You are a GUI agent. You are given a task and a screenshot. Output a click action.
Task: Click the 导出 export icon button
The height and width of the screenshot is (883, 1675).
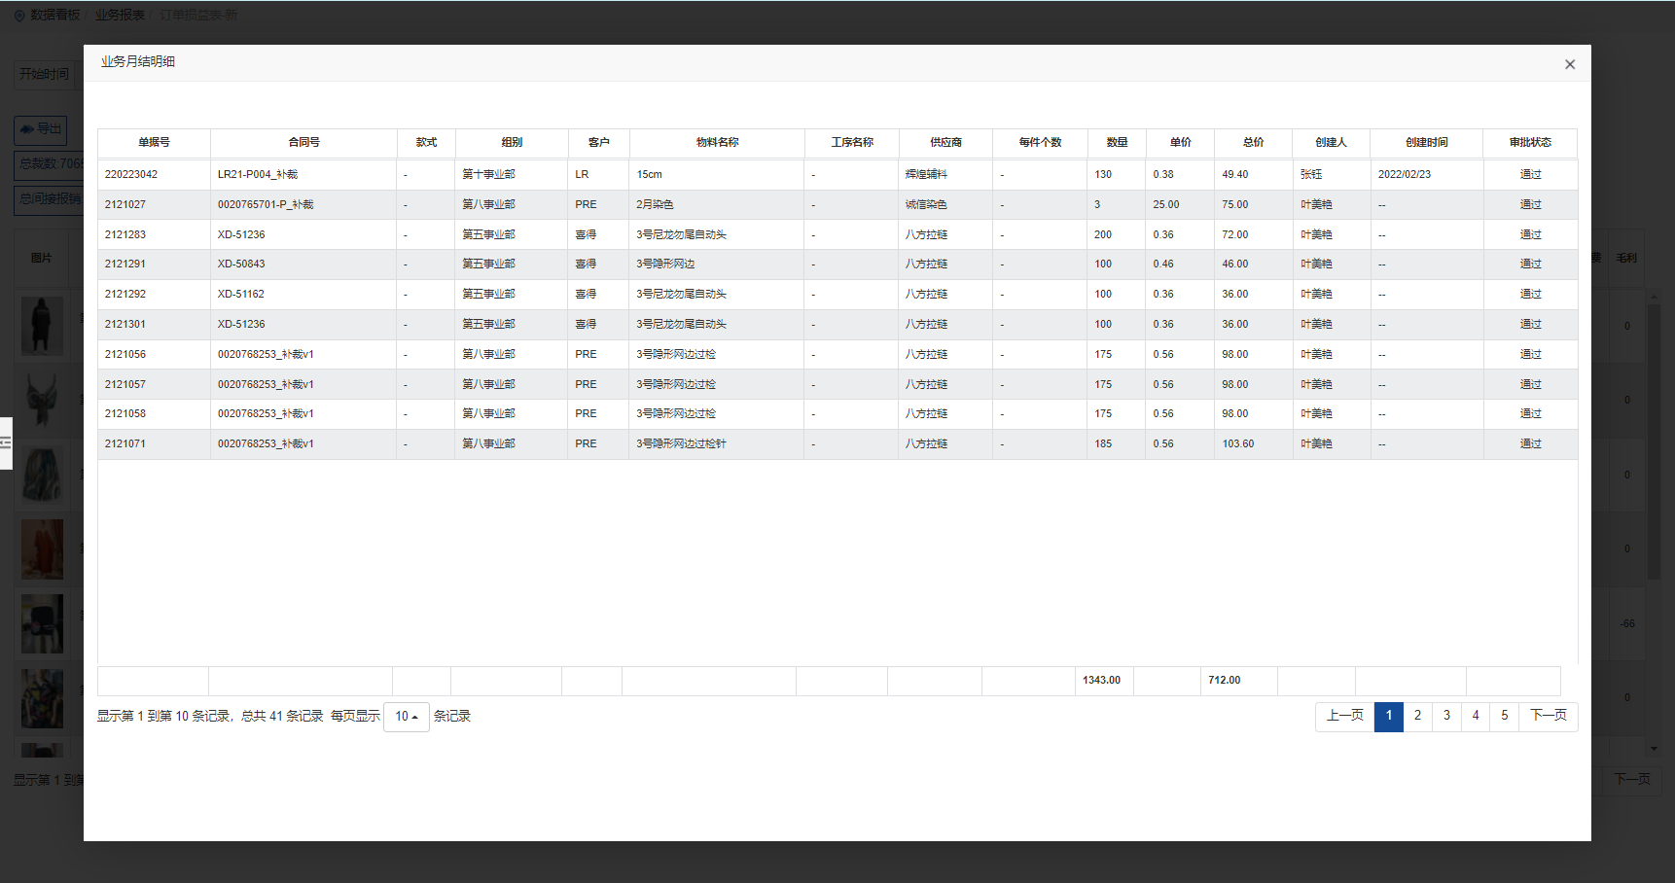[40, 129]
